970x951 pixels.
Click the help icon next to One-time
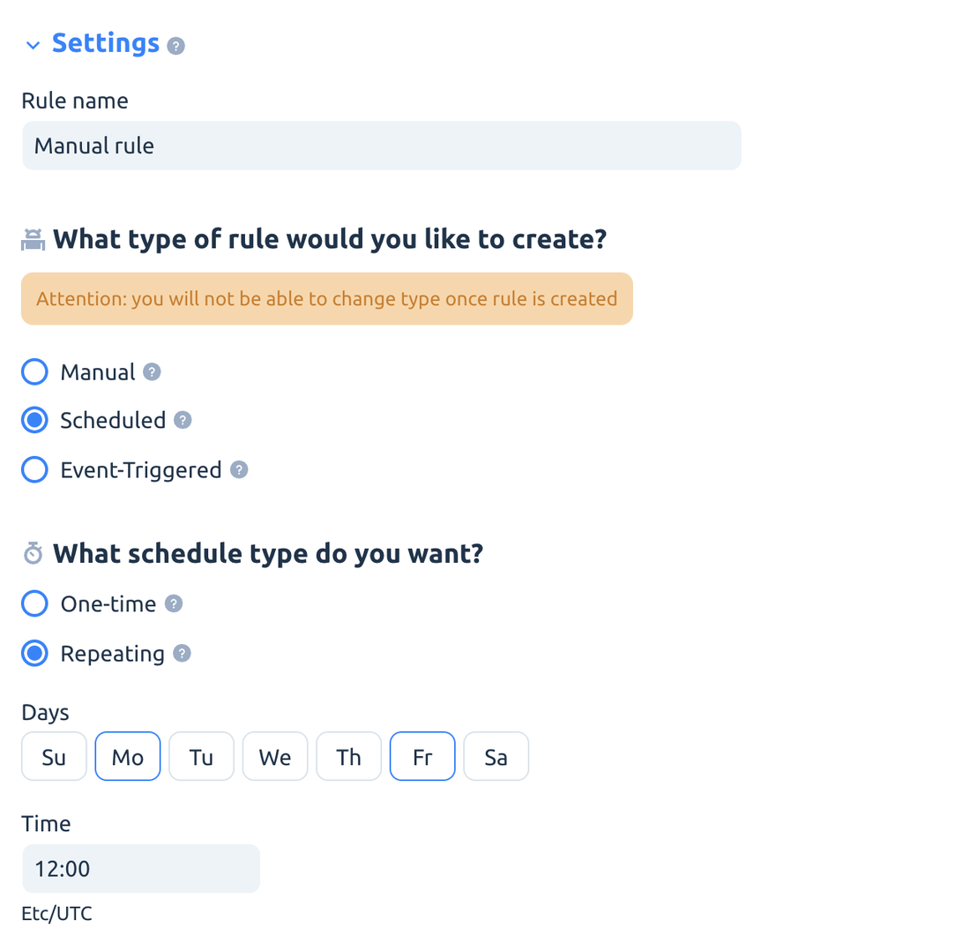(x=173, y=603)
